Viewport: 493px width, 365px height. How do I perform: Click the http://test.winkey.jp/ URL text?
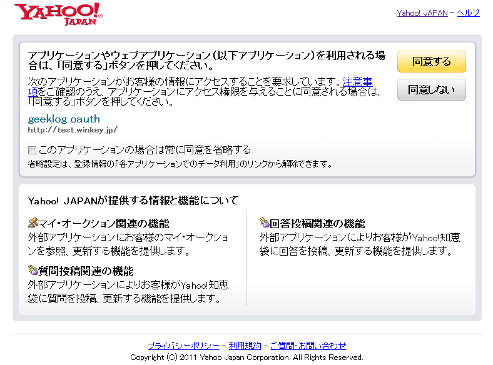point(73,130)
